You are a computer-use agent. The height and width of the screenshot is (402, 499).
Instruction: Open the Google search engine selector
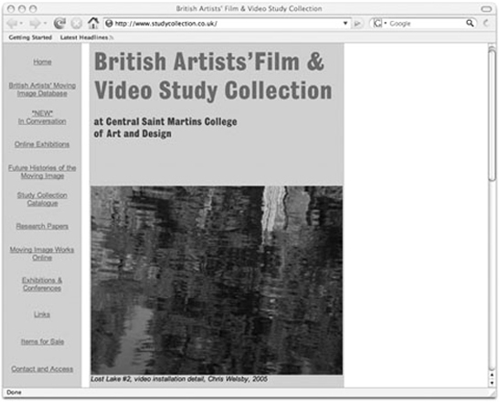point(379,23)
